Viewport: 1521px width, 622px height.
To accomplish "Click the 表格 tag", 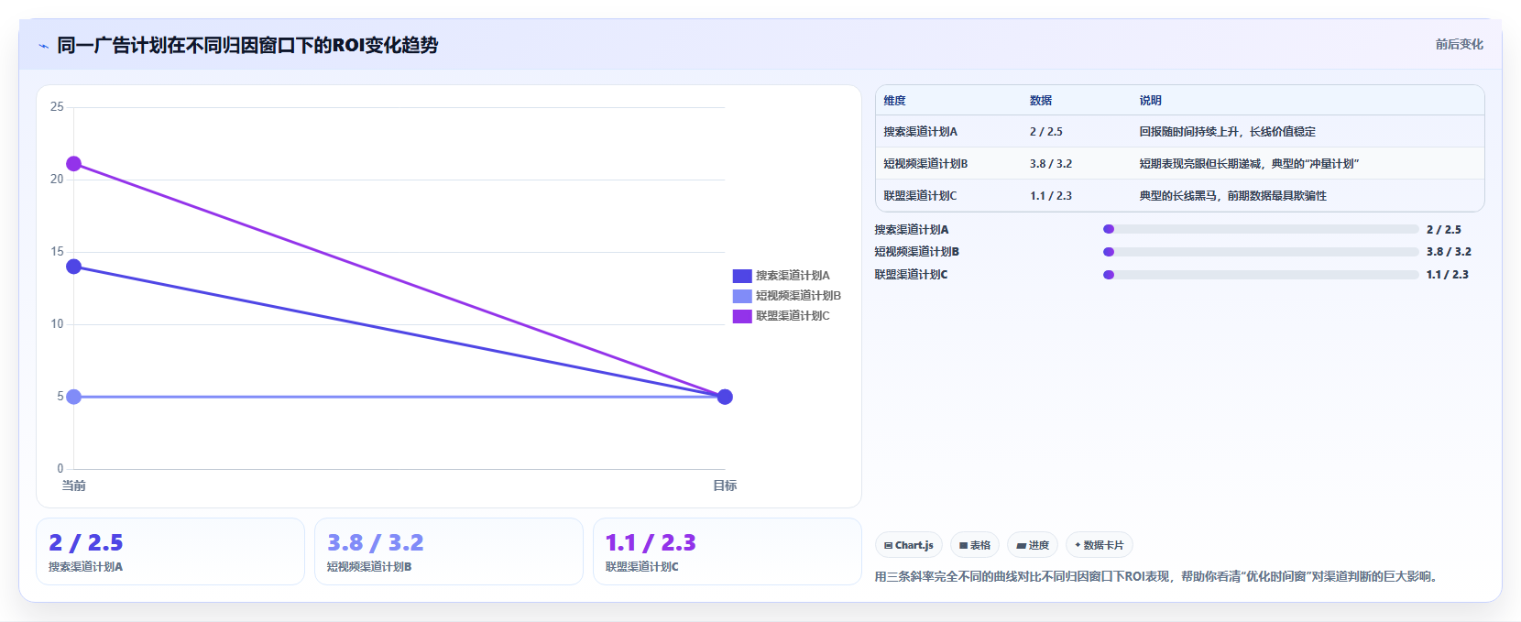I will pyautogui.click(x=975, y=545).
